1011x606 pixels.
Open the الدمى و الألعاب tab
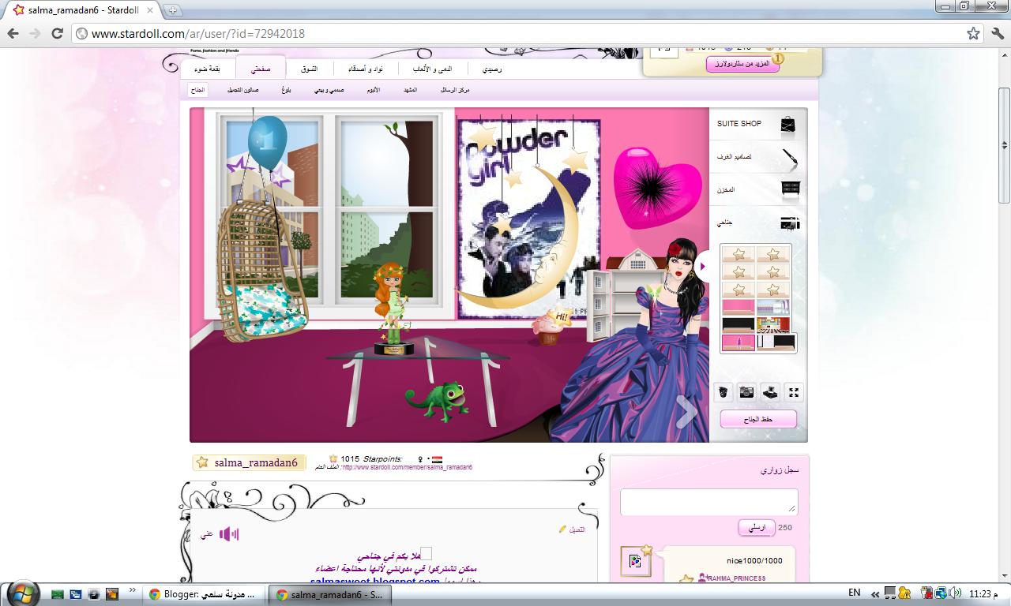point(434,69)
